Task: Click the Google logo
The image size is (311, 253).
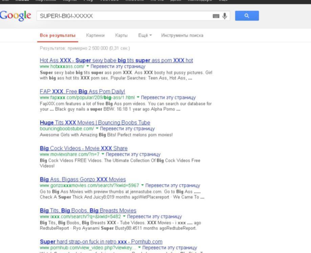Action: [15, 16]
